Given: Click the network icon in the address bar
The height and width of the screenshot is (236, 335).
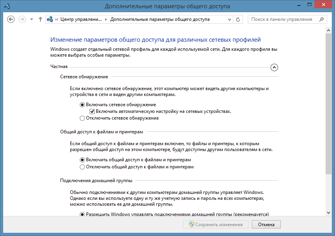Looking at the screenshot, I should [x=50, y=19].
